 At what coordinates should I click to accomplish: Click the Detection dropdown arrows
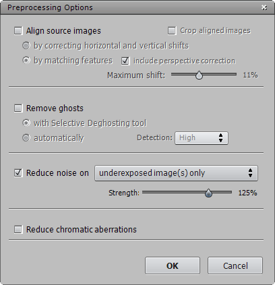220,138
